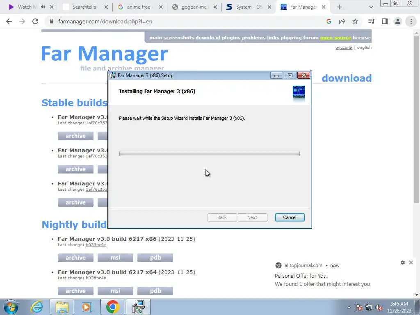Click the installer taskbar icon
The image size is (420, 315).
click(138, 307)
